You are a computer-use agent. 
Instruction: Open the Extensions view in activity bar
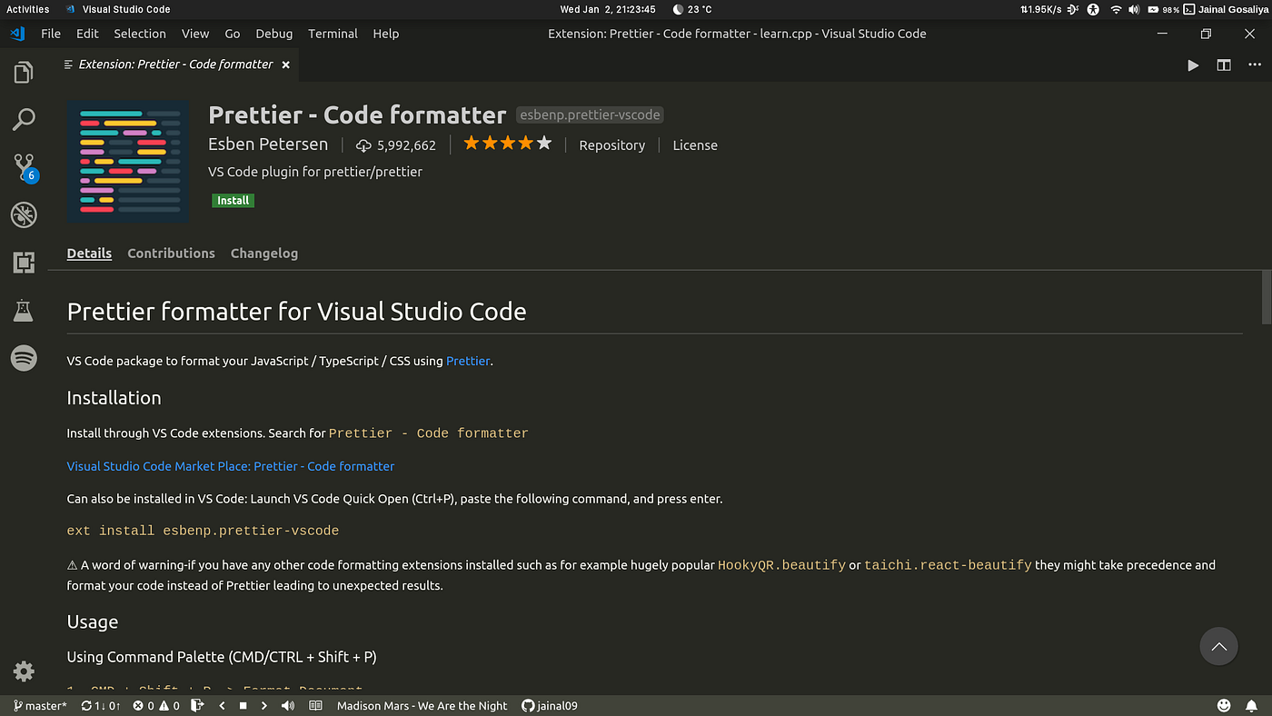[x=24, y=263]
